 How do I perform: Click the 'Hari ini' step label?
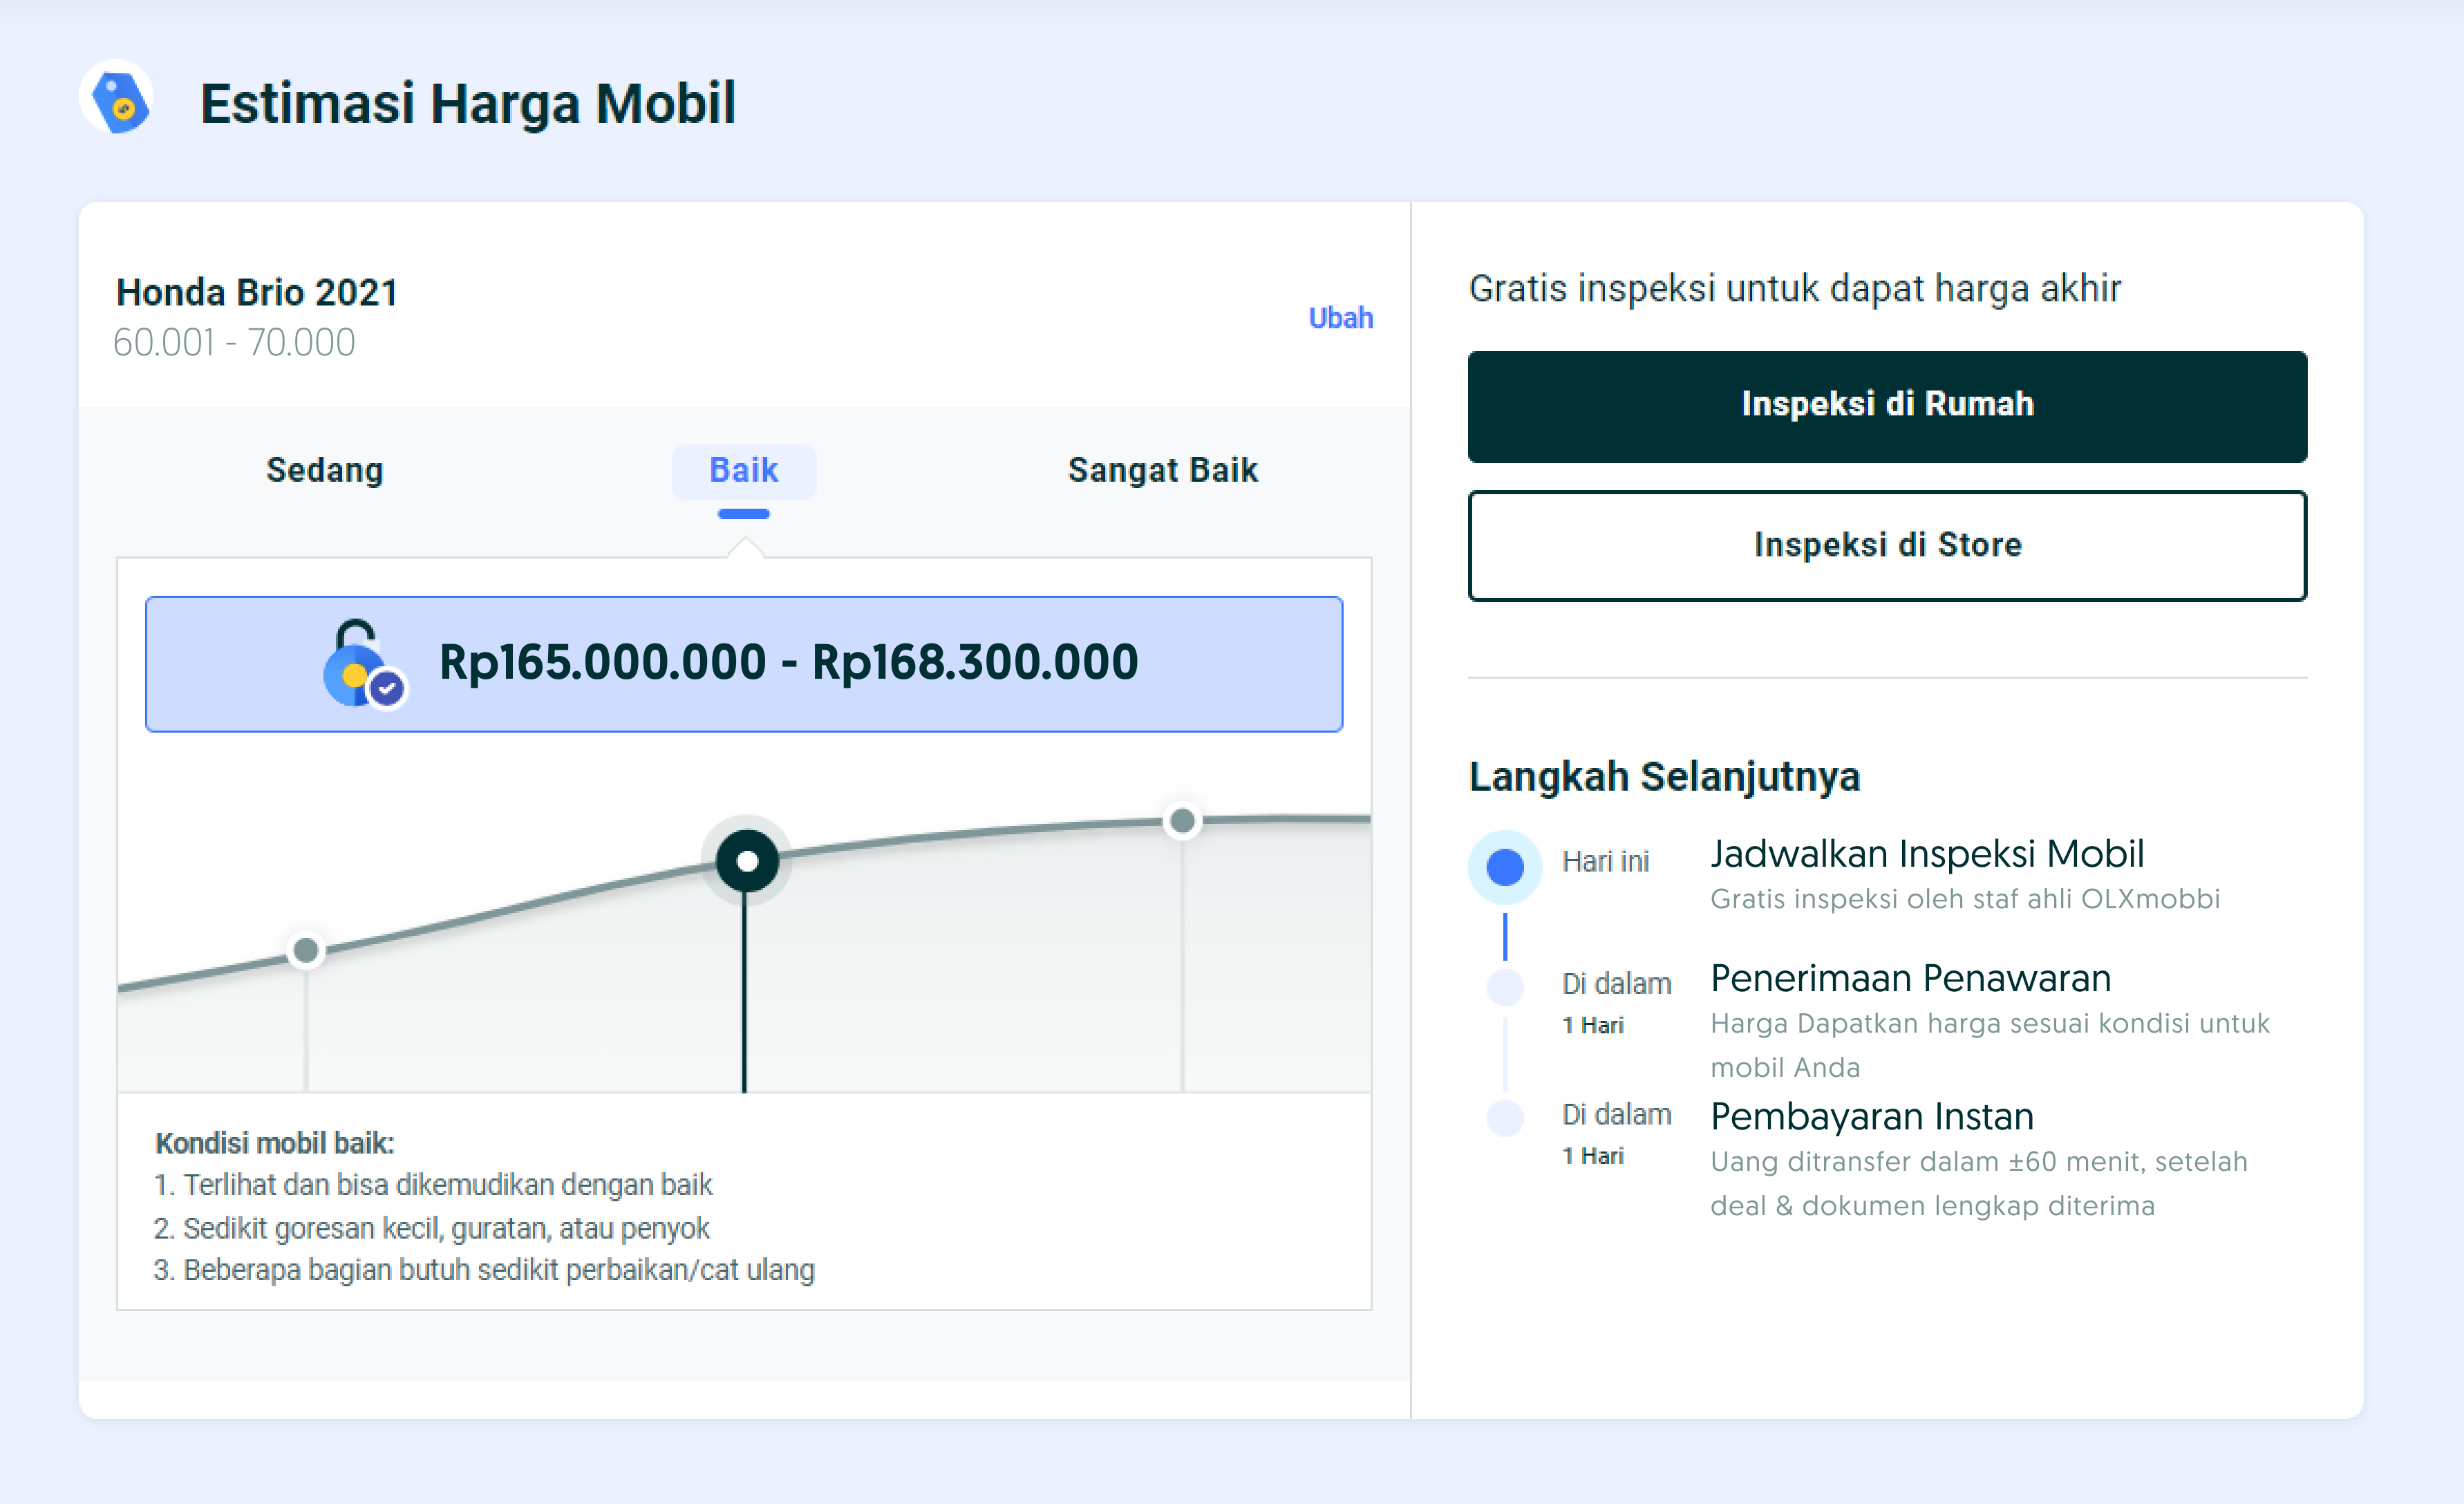click(1605, 861)
